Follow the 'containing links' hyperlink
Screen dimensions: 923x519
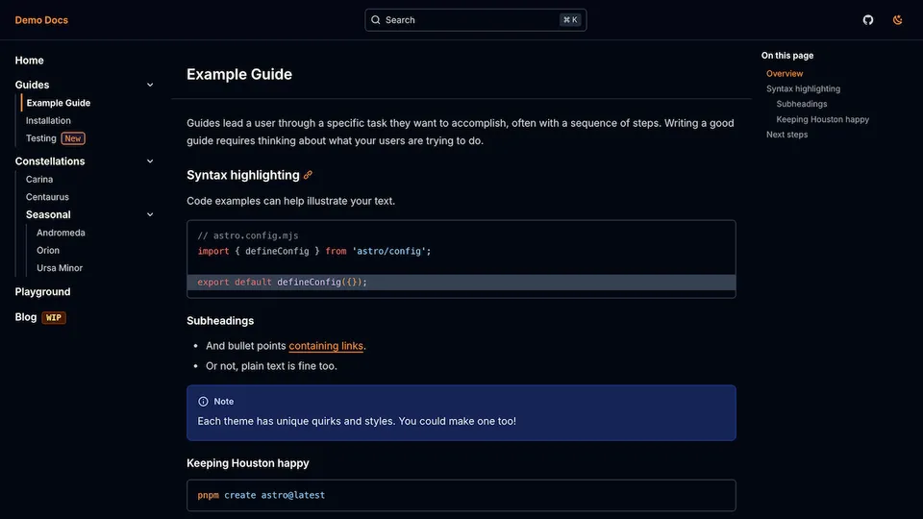pyautogui.click(x=326, y=346)
